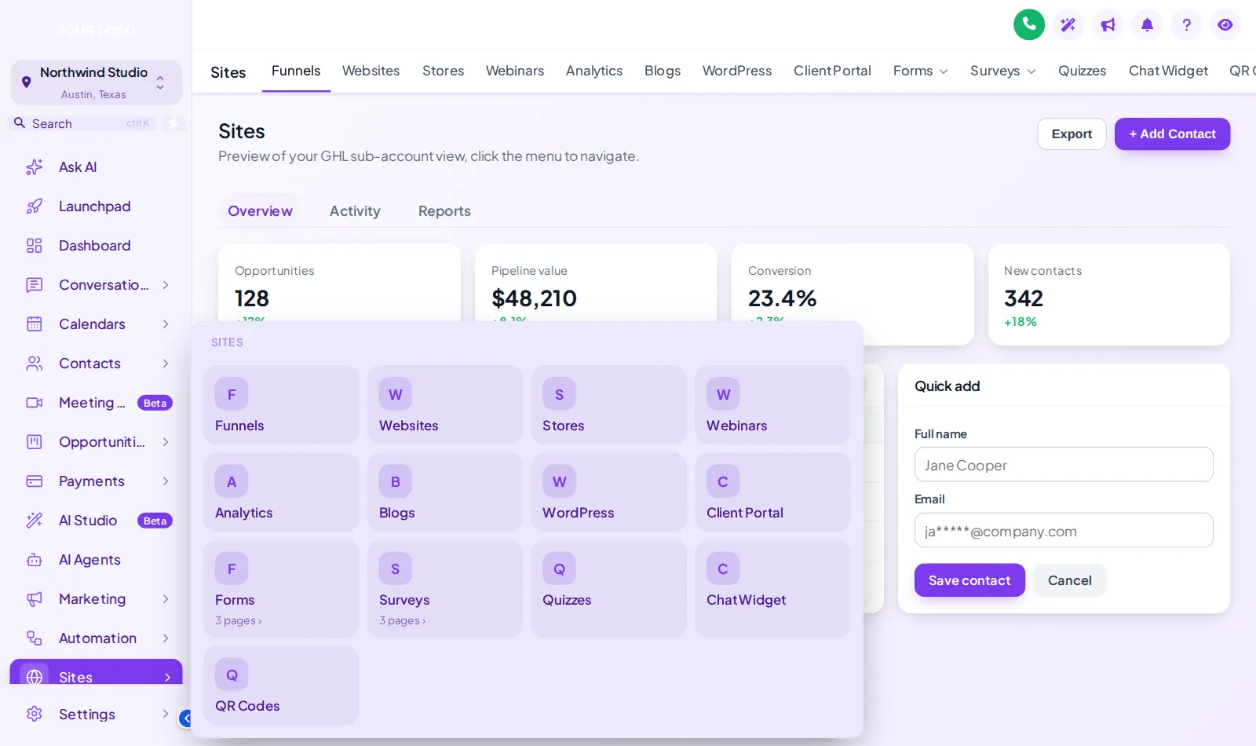Open the Forms dropdown in top nav
The width and height of the screenshot is (1256, 746).
(x=921, y=71)
